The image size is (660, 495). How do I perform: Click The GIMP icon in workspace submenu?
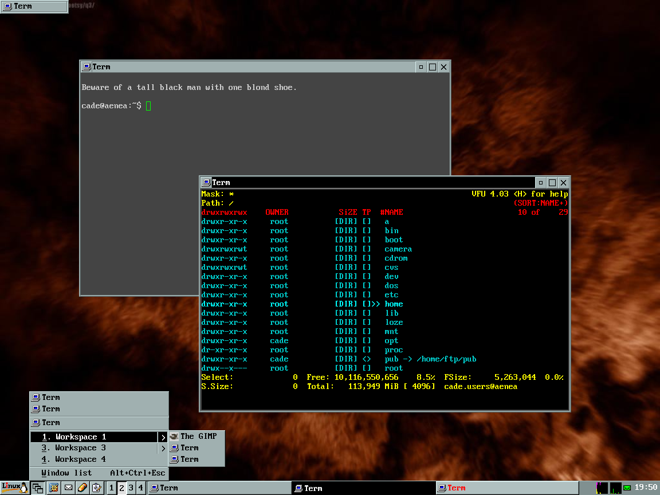[x=174, y=437]
